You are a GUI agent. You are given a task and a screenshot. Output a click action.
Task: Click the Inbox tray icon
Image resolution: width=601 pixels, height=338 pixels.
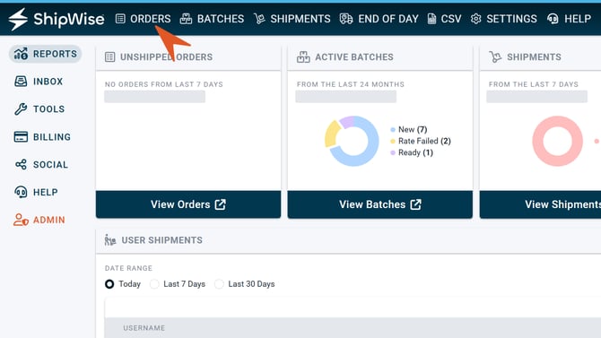point(21,82)
